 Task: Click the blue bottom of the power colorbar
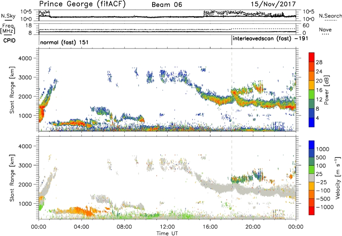(312, 122)
